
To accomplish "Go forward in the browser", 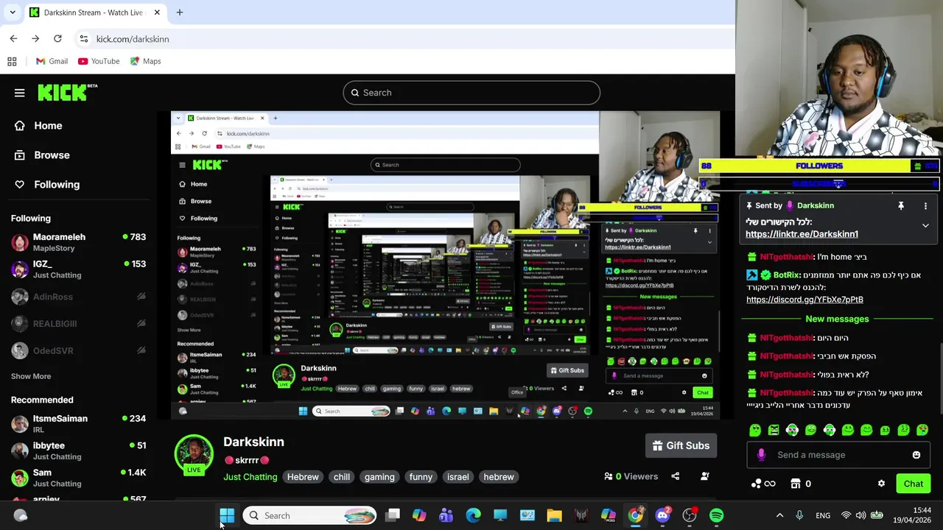I will [x=35, y=38].
